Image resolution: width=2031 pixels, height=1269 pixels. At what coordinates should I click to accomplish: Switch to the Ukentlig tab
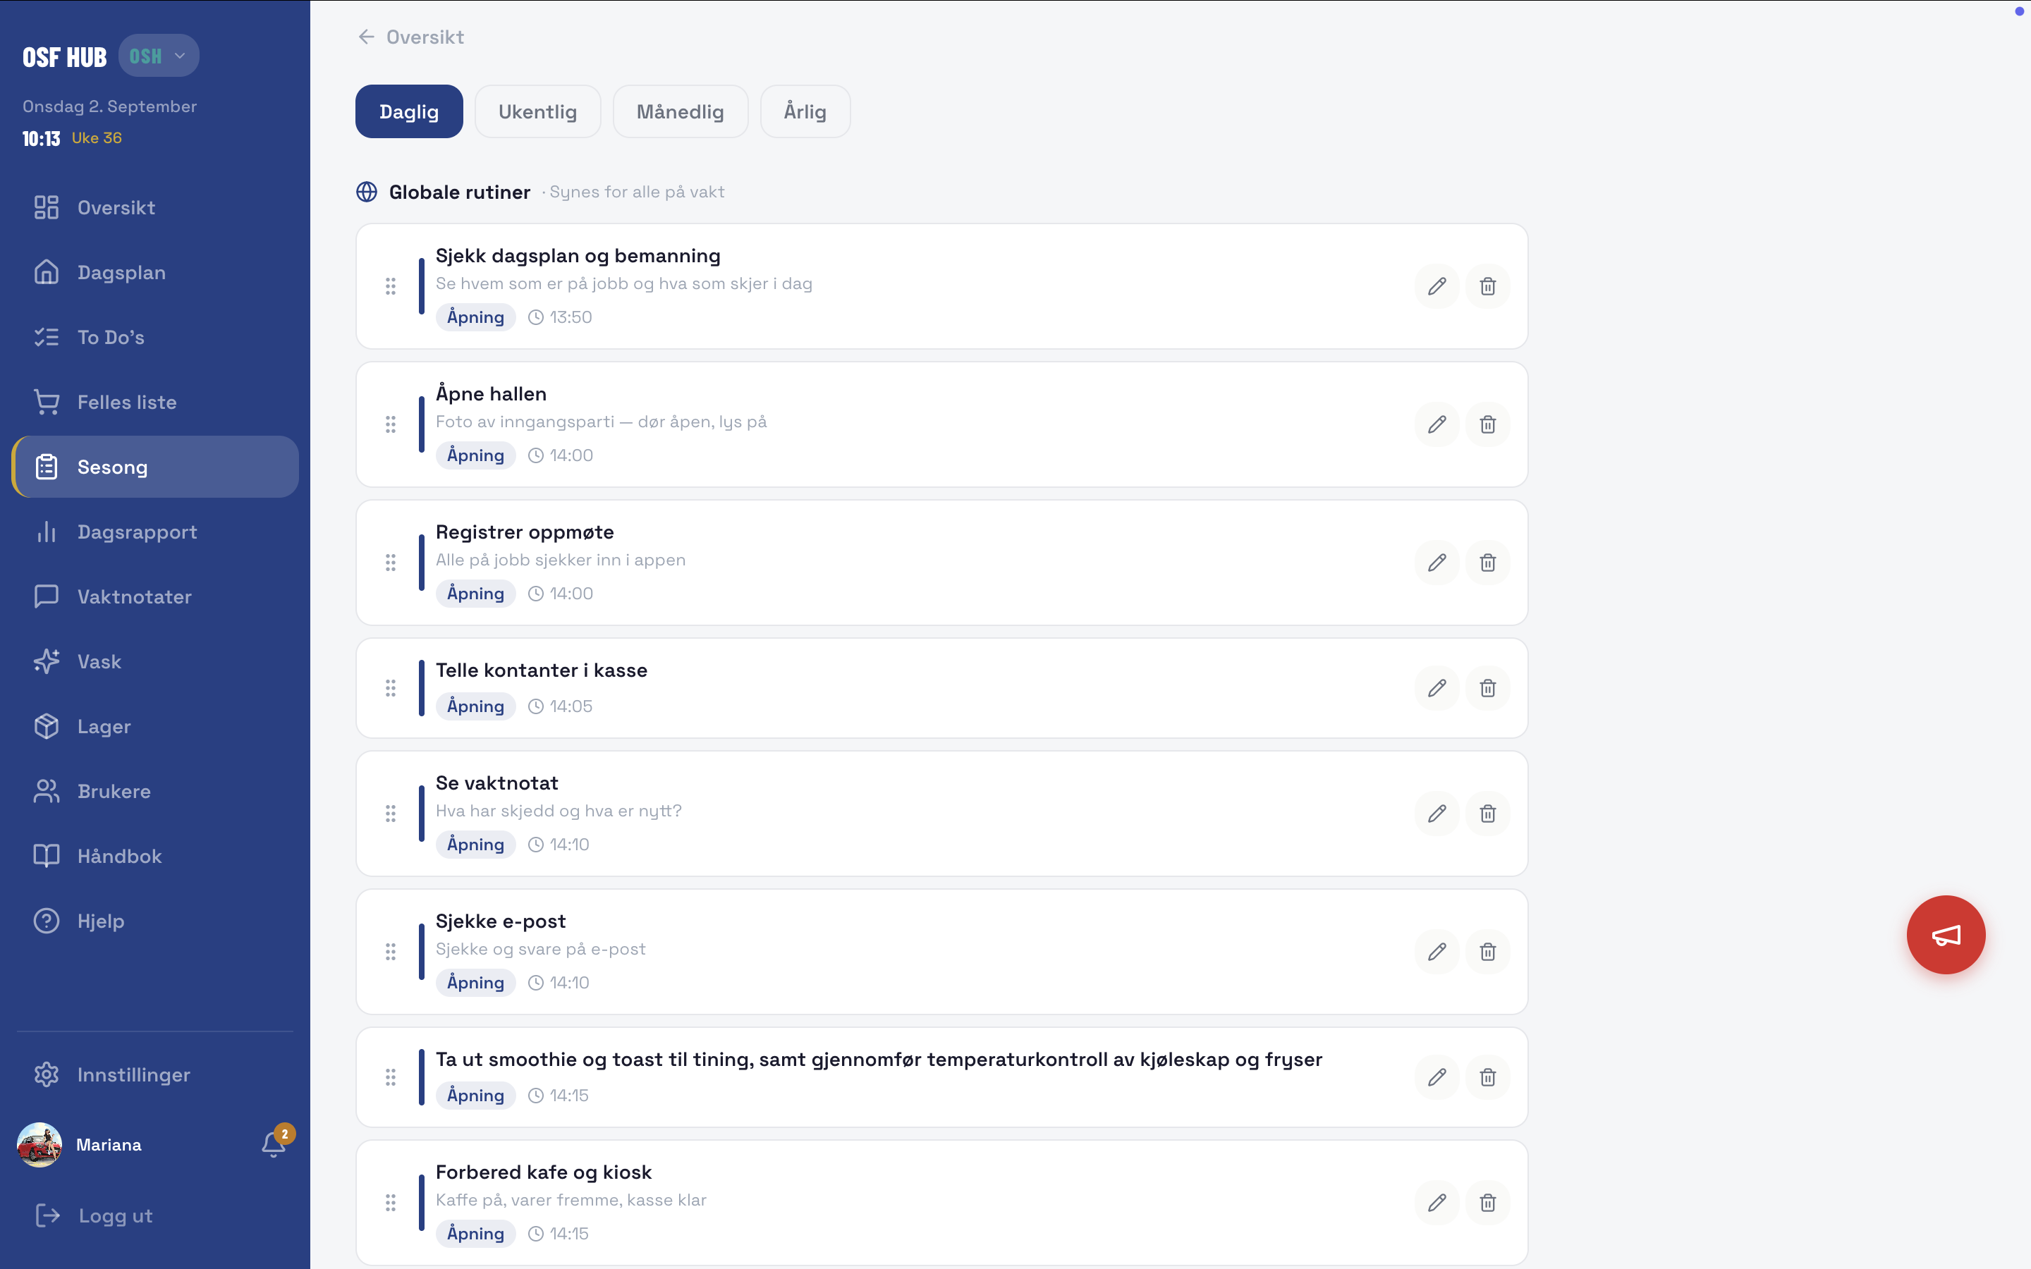[538, 111]
